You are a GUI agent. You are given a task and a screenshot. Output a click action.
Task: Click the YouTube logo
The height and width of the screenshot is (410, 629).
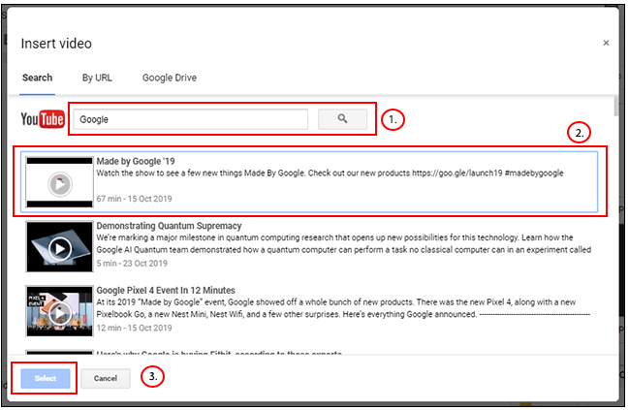(43, 119)
